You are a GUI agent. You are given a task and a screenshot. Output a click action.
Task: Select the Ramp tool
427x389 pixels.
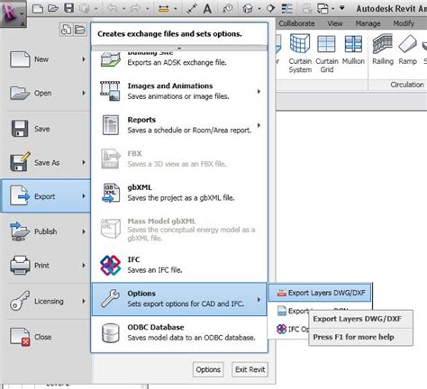408,50
